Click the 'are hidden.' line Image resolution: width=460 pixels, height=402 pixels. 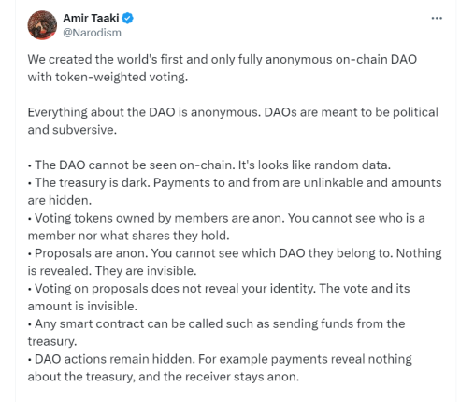[60, 200]
